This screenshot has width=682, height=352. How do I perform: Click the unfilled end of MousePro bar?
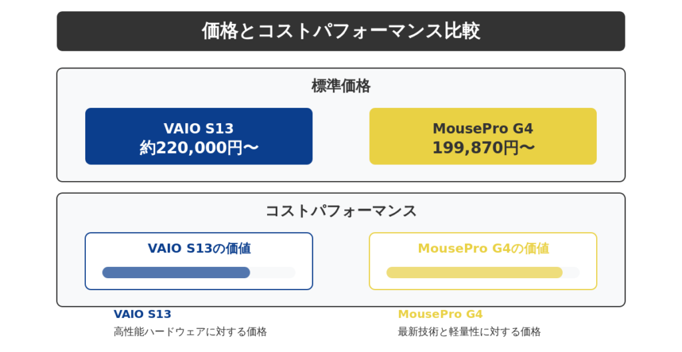pos(571,272)
